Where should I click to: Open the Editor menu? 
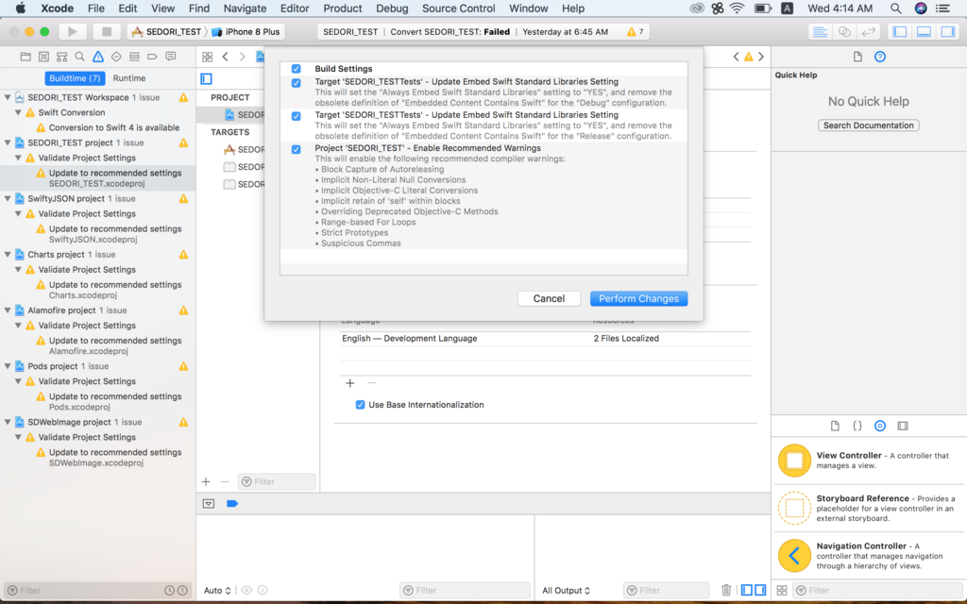click(x=295, y=8)
